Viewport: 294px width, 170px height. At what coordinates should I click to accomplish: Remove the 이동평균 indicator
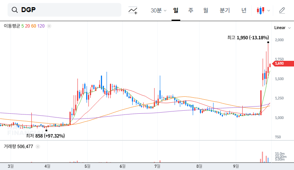[49, 26]
